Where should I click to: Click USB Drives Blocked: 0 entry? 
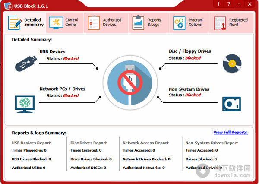pyautogui.click(x=32, y=159)
